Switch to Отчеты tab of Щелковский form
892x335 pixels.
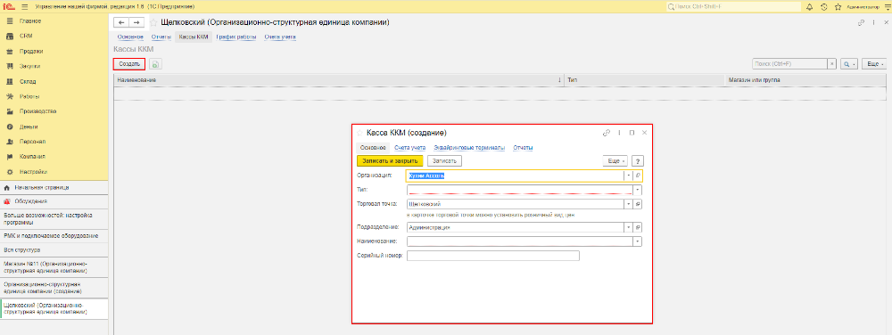pos(161,37)
